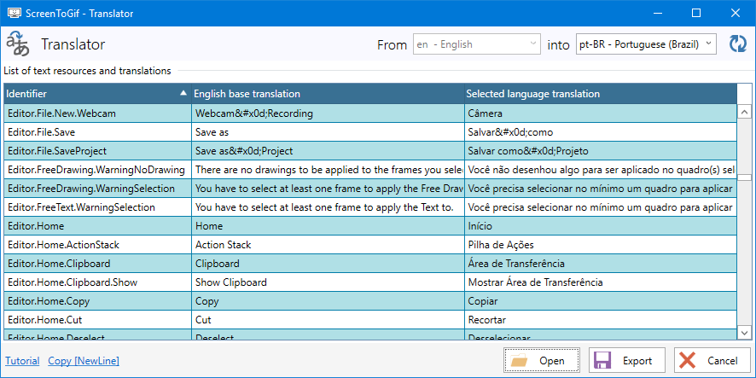This screenshot has height=378, width=756.
Task: Click the Export button
Action: tap(627, 361)
